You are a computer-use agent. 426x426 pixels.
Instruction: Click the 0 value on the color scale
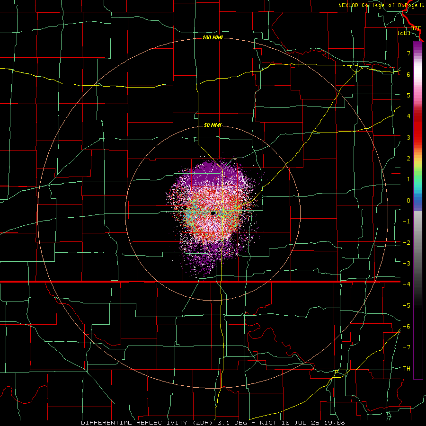pyautogui.click(x=408, y=201)
